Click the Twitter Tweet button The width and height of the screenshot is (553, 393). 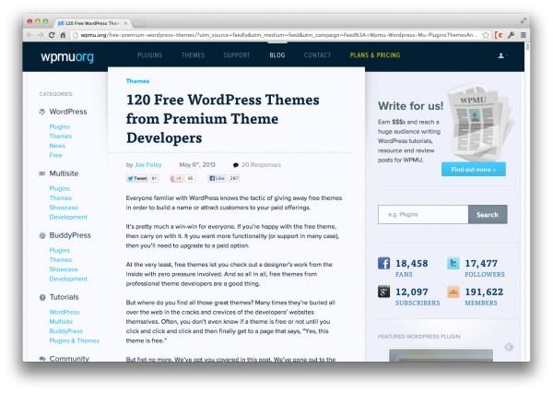point(137,178)
